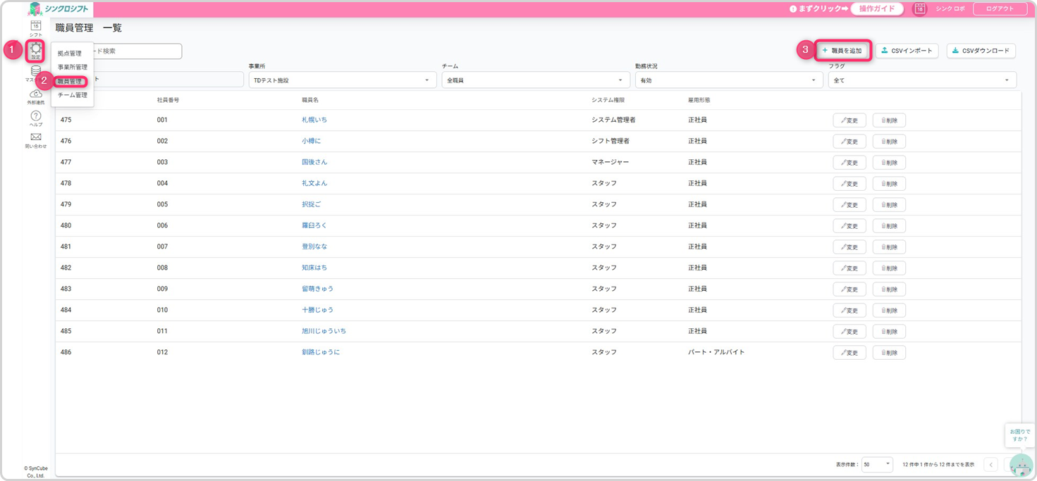The height and width of the screenshot is (481, 1037).
Task: Expand the 事業所 dropdown
Action: (x=340, y=80)
